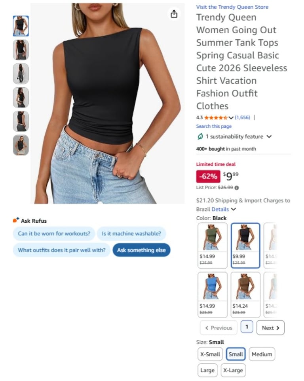Select the Large size option
This screenshot has height=381, width=304.
pos(207,370)
